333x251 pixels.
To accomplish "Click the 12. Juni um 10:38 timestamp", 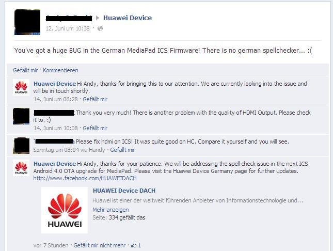I will (68, 28).
